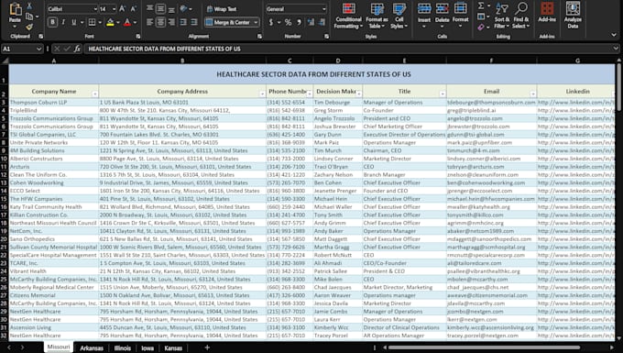Viewport: 623px width, 353px height.
Task: Activate the Format Painter brush
Action: (29, 27)
